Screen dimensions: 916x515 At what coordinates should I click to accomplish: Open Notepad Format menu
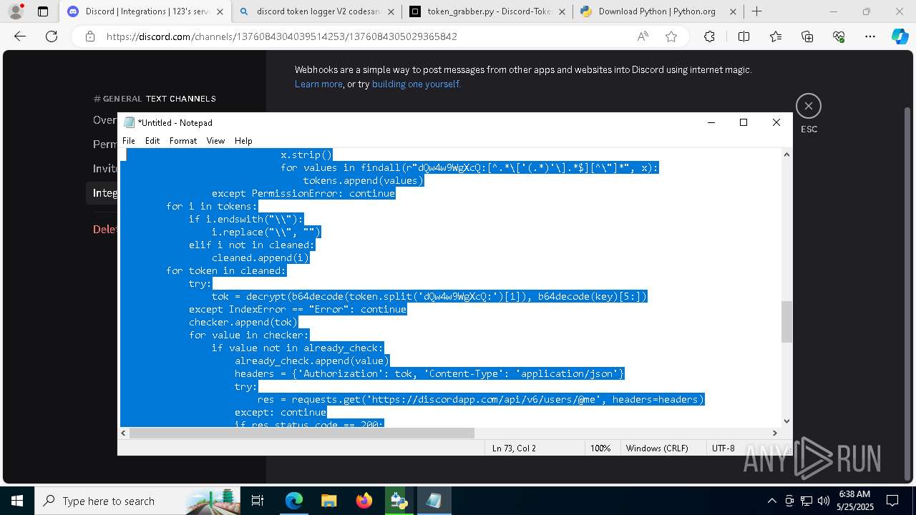[183, 141]
